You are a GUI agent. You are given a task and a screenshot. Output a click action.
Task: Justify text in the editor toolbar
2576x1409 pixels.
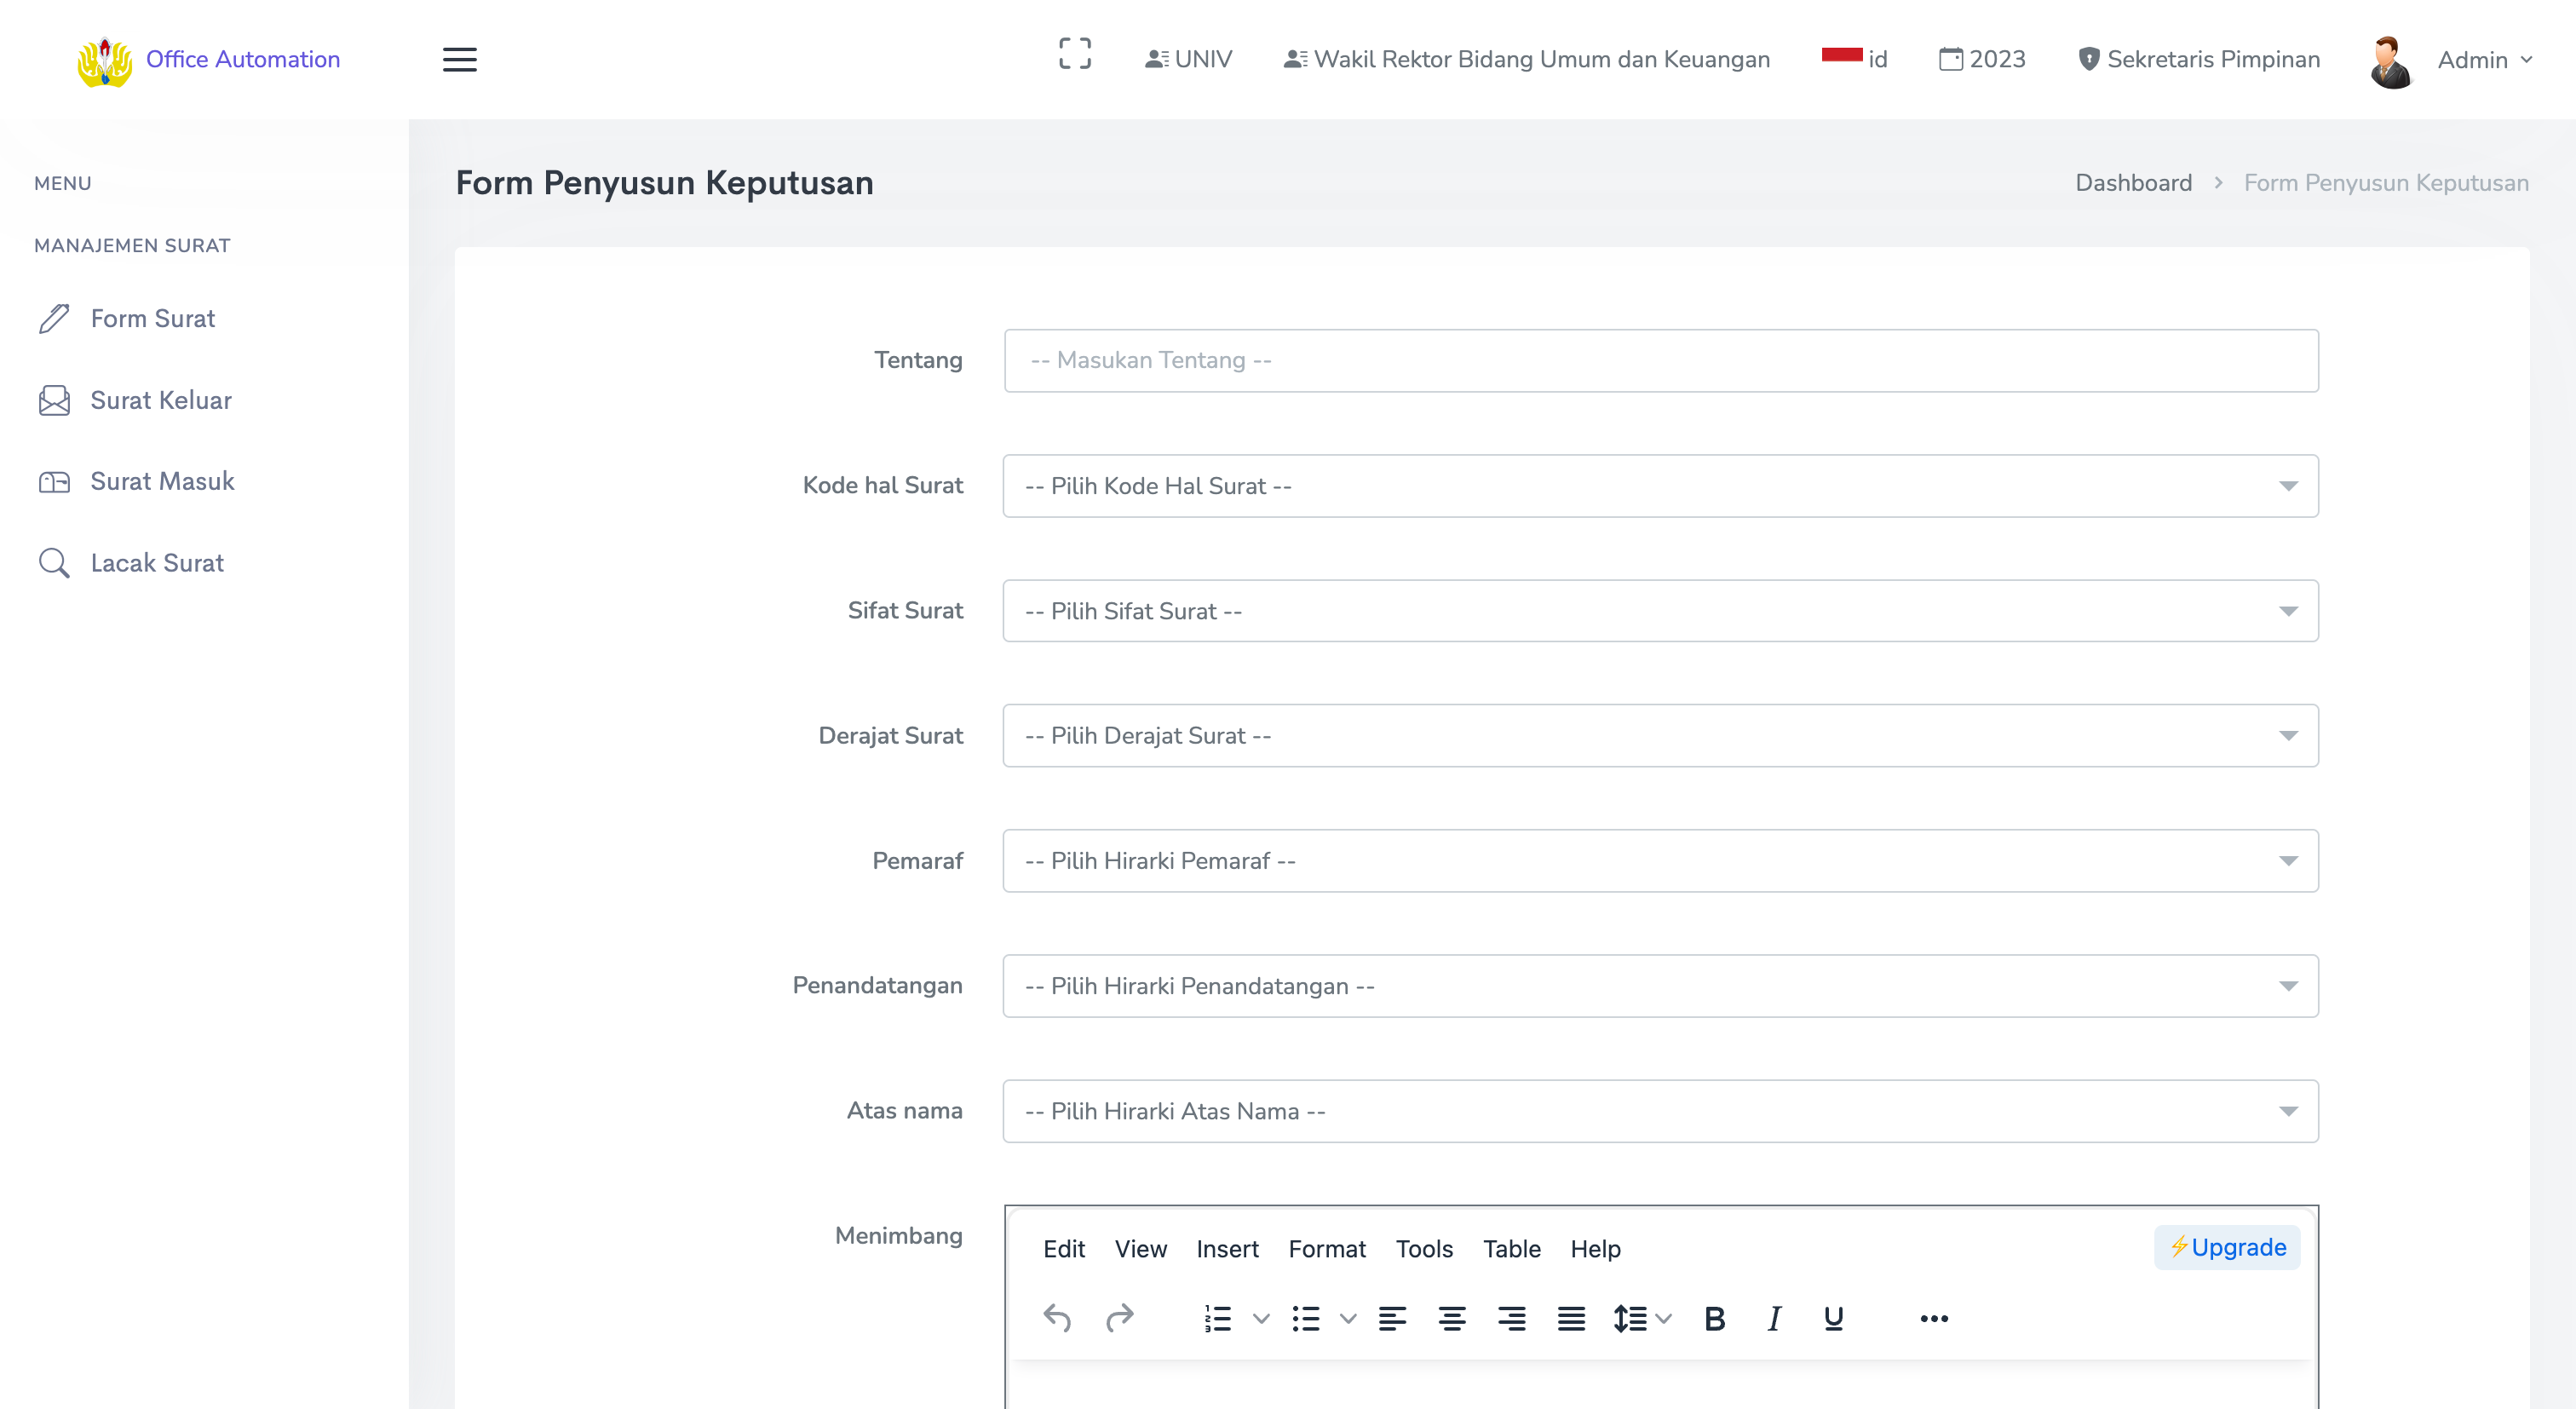click(x=1571, y=1318)
